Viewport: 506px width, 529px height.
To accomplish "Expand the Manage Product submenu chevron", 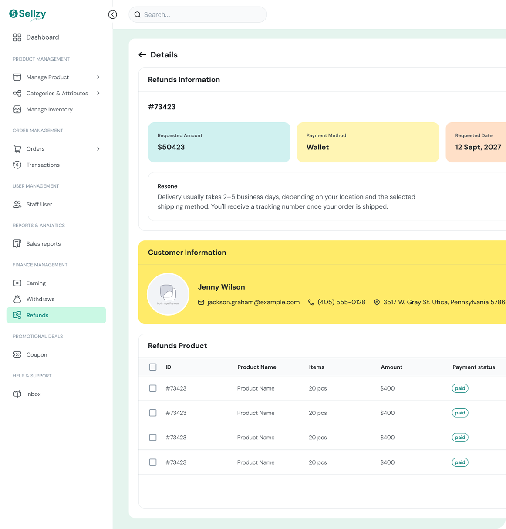I will [98, 77].
